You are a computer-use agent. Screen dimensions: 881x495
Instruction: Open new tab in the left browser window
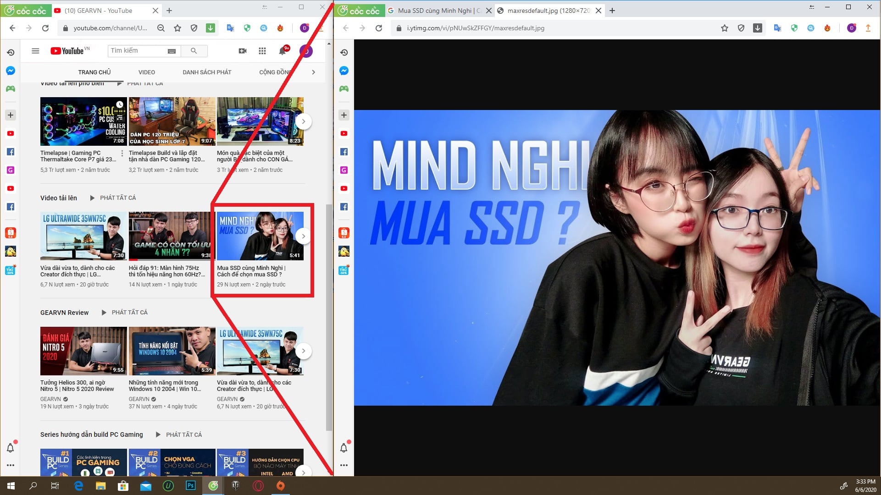169,11
